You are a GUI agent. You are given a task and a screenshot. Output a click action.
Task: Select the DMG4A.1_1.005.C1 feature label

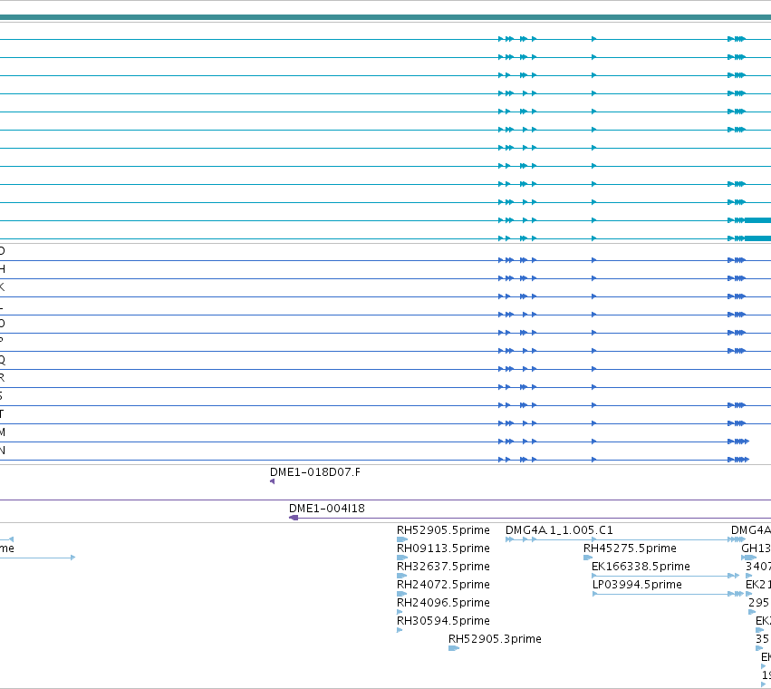coord(559,530)
